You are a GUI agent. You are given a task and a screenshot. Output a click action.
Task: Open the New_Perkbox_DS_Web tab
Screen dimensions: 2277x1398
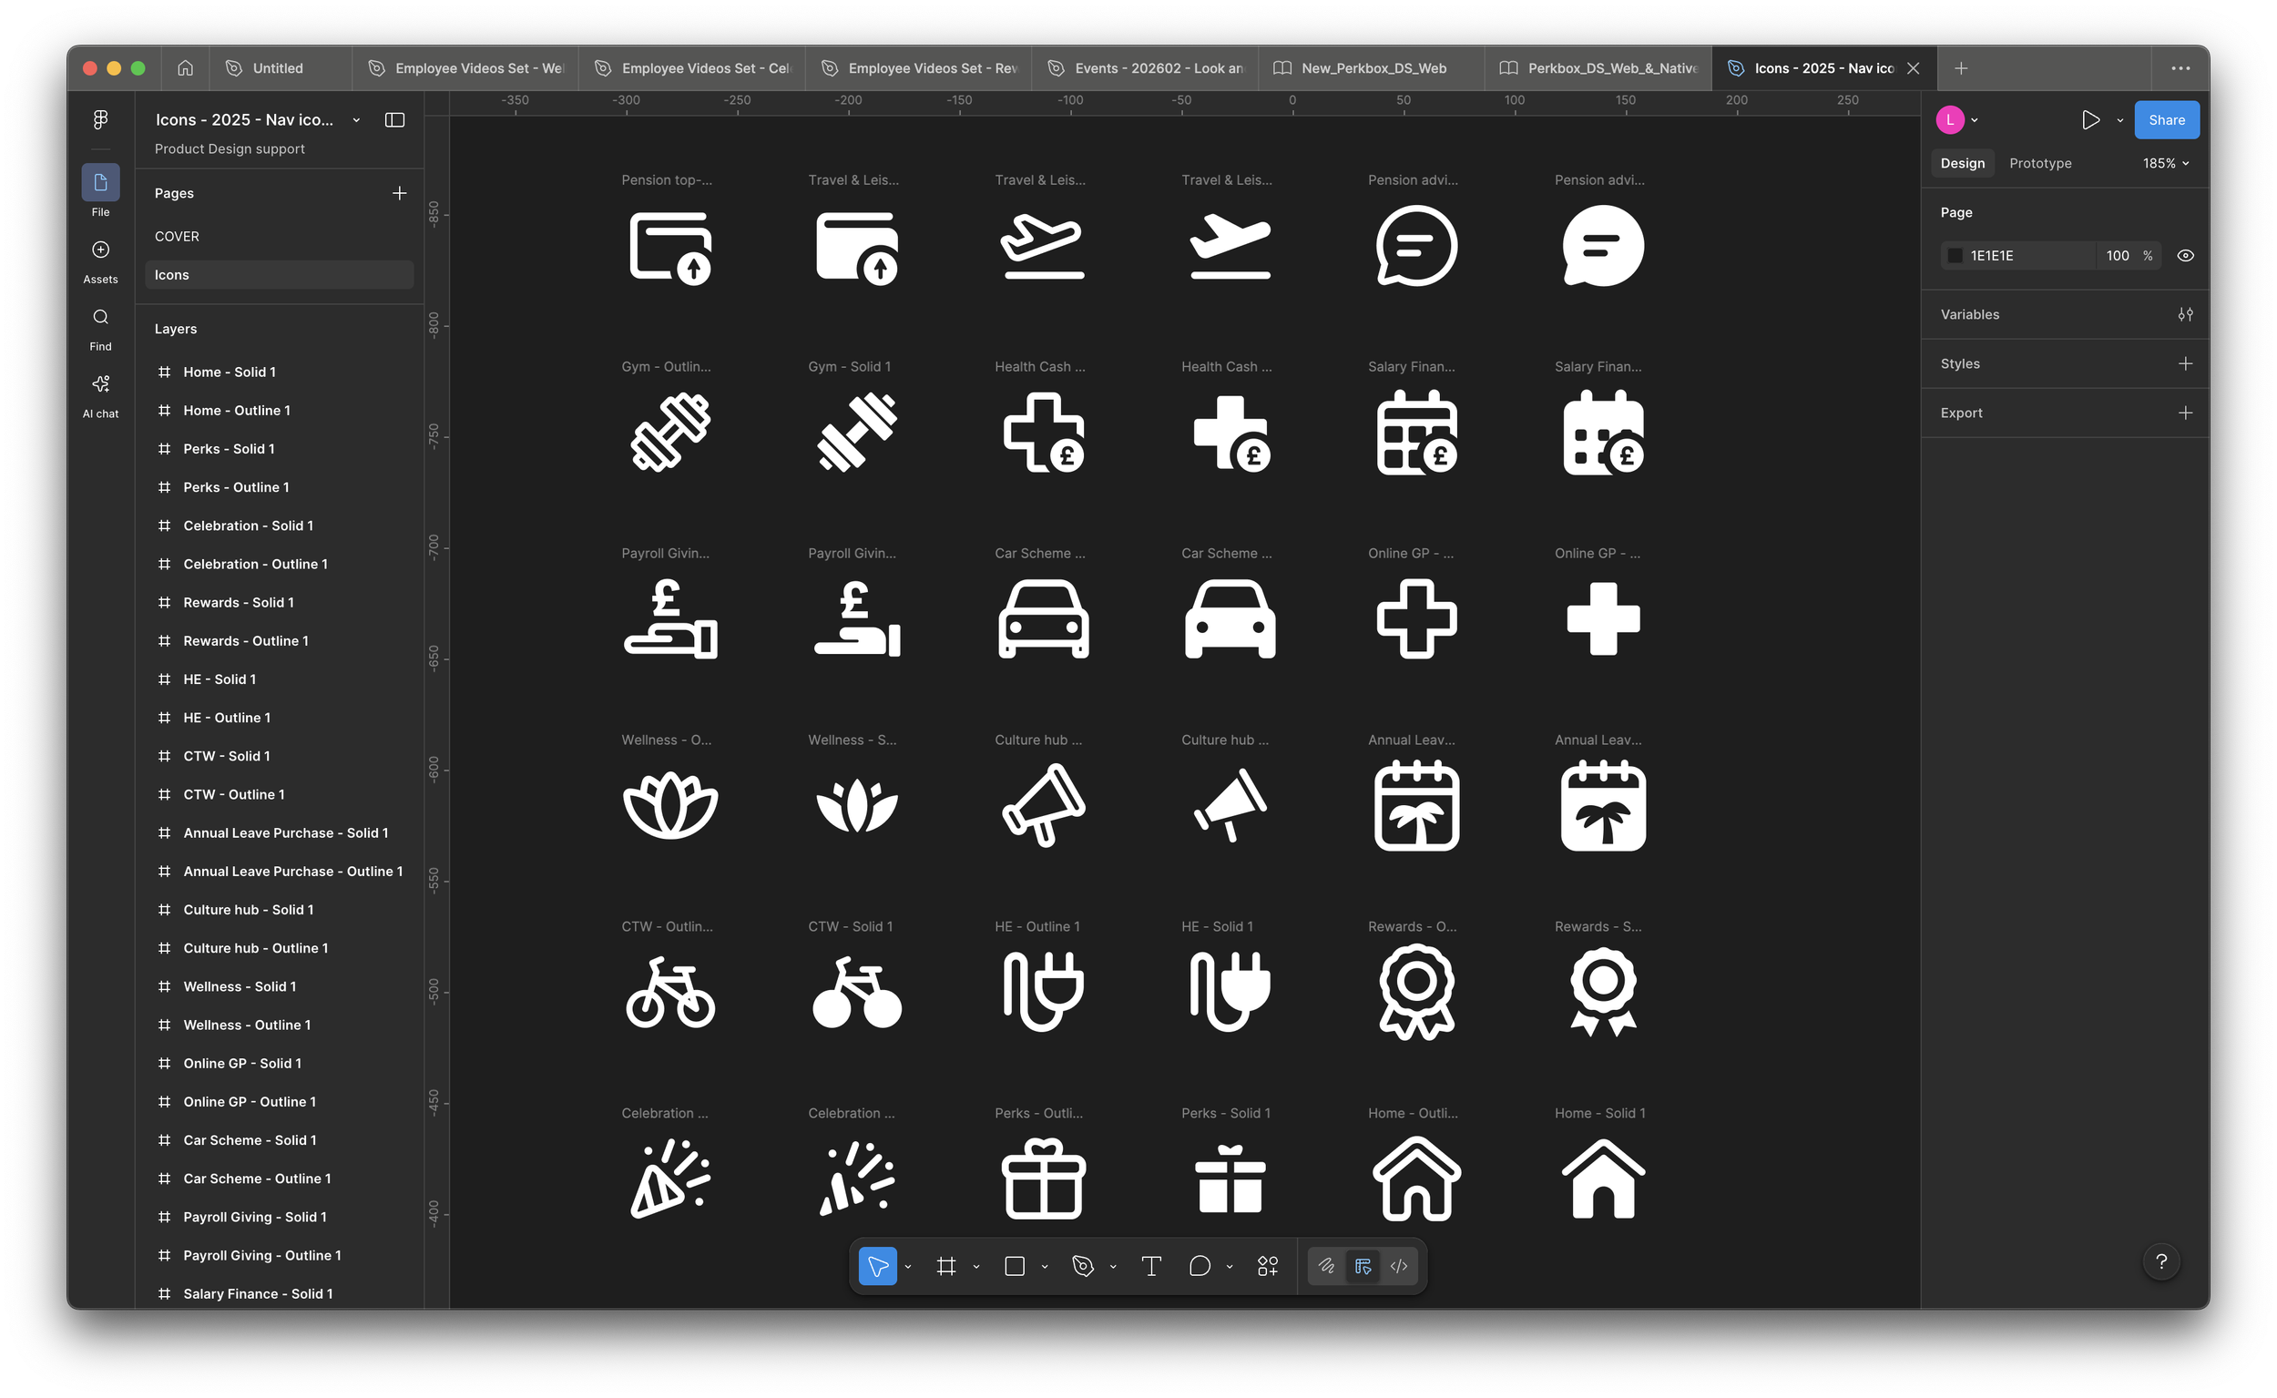click(x=1373, y=68)
